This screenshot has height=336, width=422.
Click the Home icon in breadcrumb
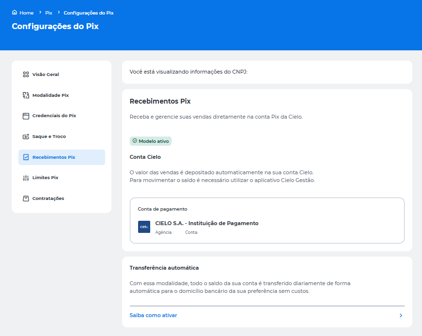point(15,13)
